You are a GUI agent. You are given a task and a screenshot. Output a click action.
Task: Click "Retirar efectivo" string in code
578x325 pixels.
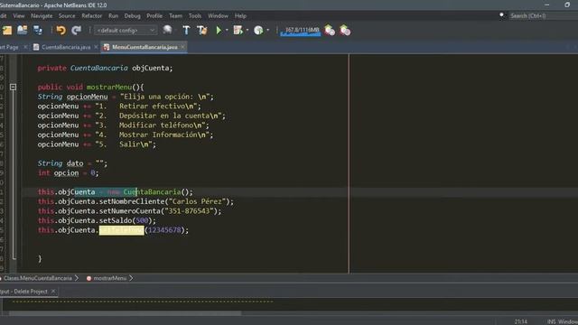click(x=152, y=107)
